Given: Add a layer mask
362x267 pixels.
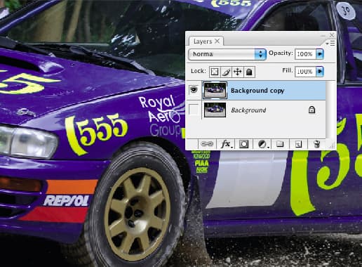Looking at the screenshot, I should tap(243, 144).
